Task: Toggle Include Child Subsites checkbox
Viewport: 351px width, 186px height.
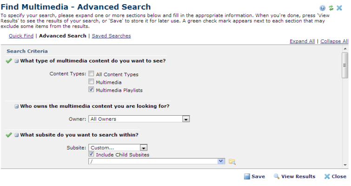Action: (92, 155)
